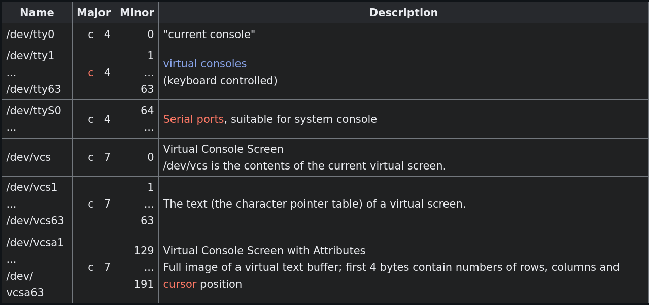Open the cursor link
This screenshot has width=649, height=305.
(180, 284)
